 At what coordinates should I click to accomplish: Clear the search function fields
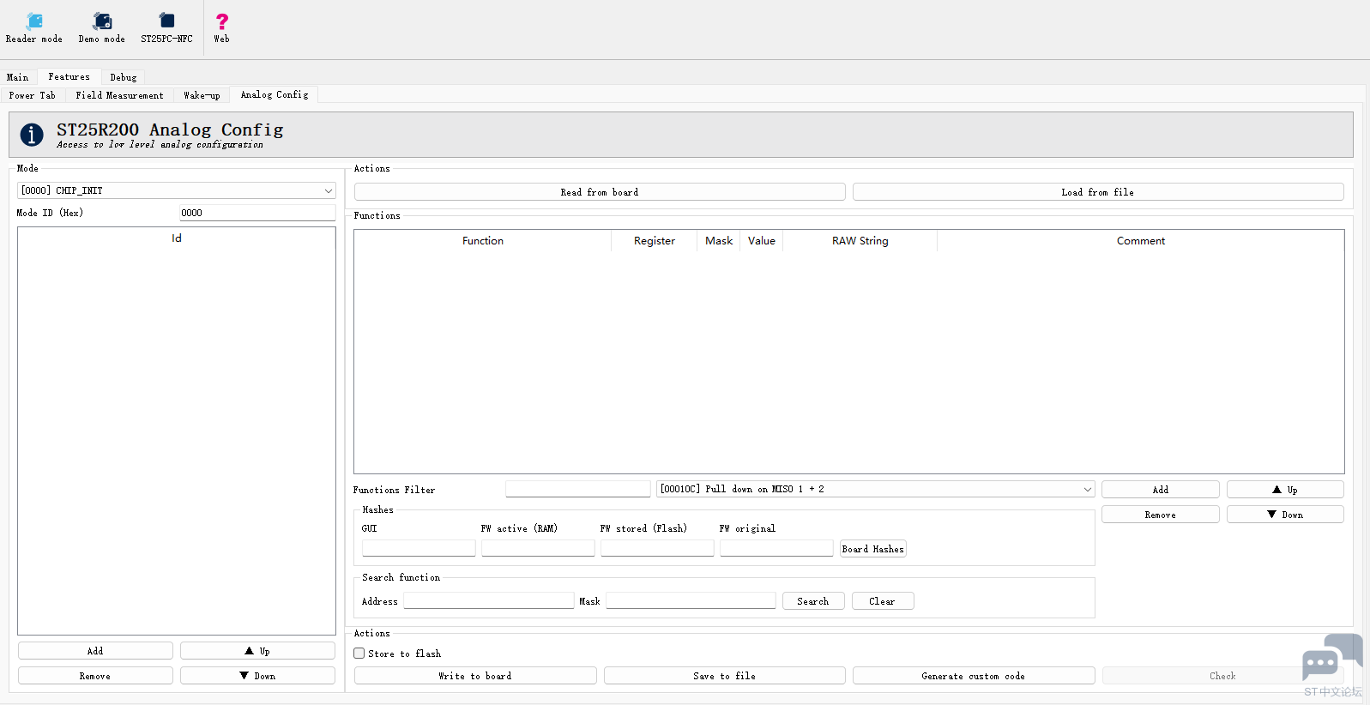[x=883, y=601]
